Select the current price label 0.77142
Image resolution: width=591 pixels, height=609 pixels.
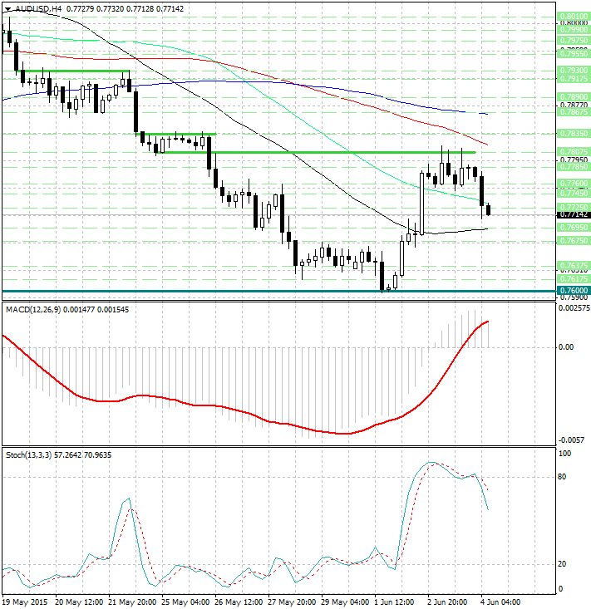pyautogui.click(x=574, y=214)
